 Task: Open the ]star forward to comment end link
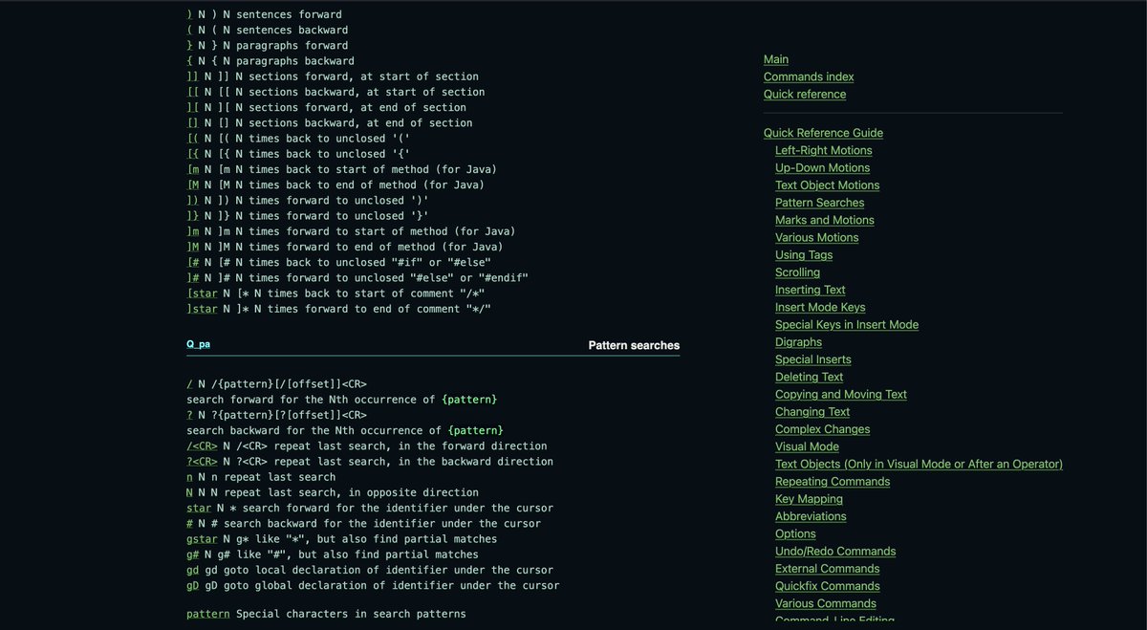tap(202, 309)
